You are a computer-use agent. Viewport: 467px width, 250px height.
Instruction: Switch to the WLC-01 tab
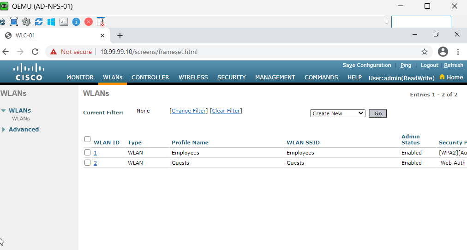tap(55, 36)
